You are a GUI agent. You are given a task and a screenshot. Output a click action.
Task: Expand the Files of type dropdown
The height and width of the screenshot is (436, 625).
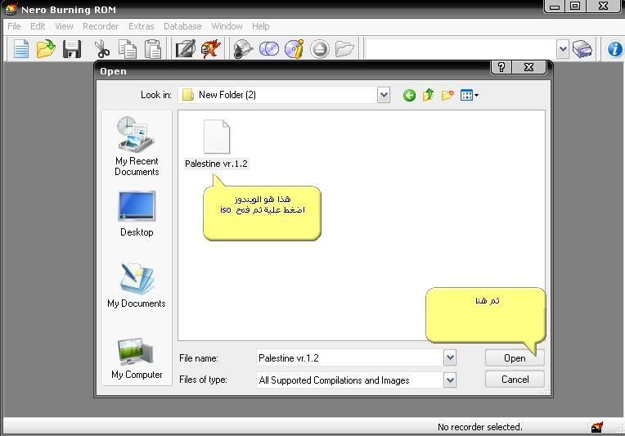(x=450, y=380)
